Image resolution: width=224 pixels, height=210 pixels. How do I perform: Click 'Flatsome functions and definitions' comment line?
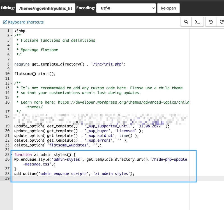click(x=56, y=40)
